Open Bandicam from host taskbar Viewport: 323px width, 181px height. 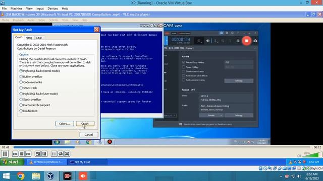click(x=67, y=176)
